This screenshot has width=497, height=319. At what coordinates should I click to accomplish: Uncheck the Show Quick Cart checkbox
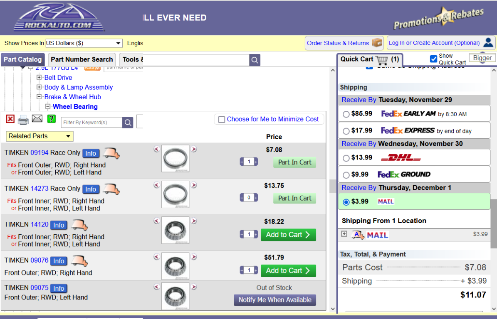[x=433, y=59]
